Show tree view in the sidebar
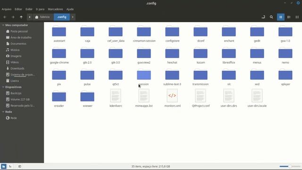Viewport: 302px width, 170px height. 10,166
